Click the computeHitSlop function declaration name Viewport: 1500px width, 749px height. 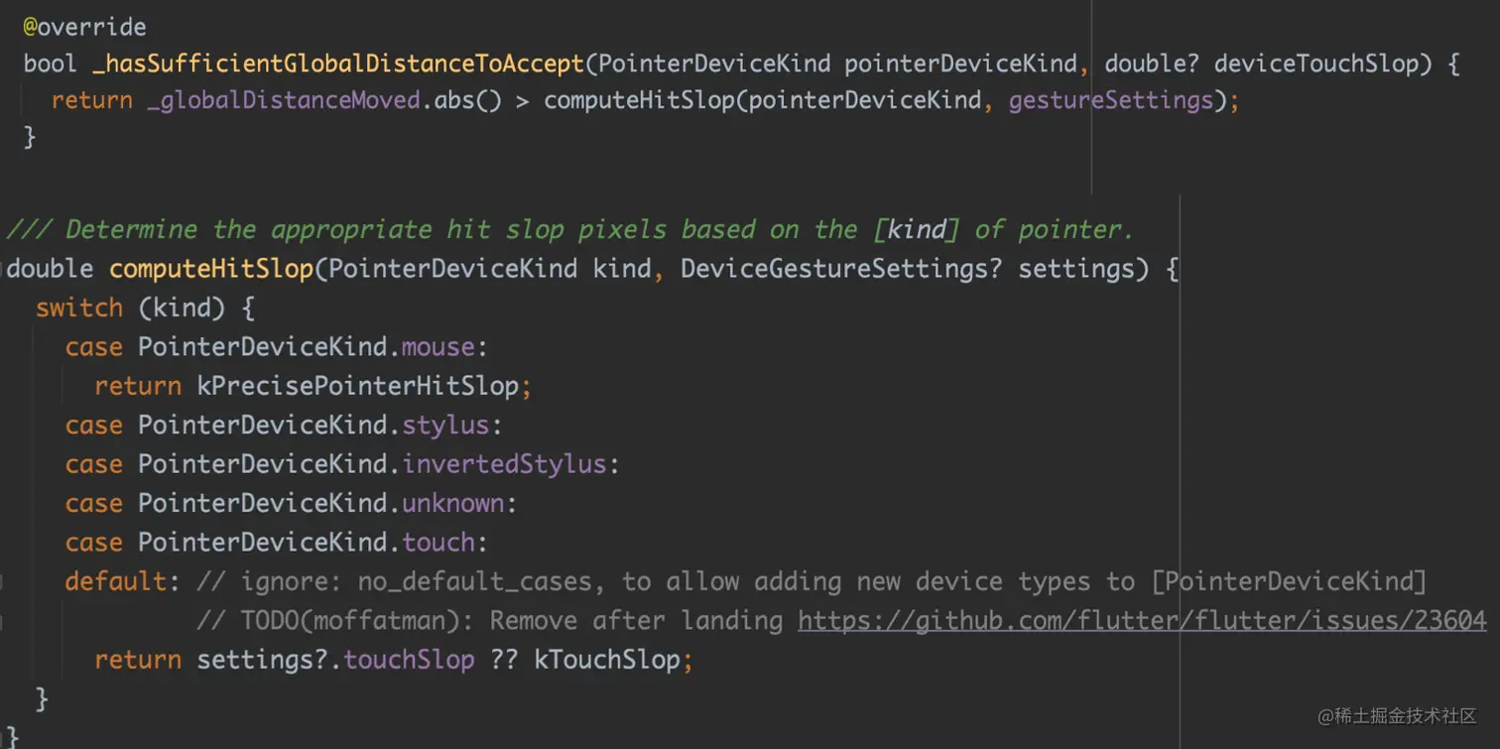211,269
